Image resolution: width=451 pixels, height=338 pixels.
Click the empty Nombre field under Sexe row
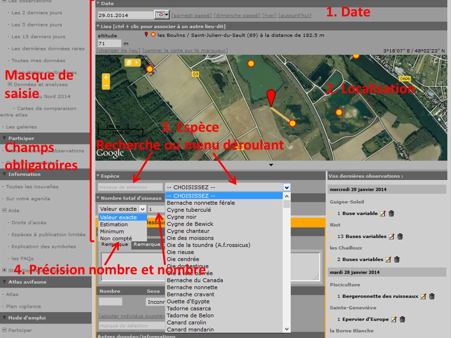point(110,301)
